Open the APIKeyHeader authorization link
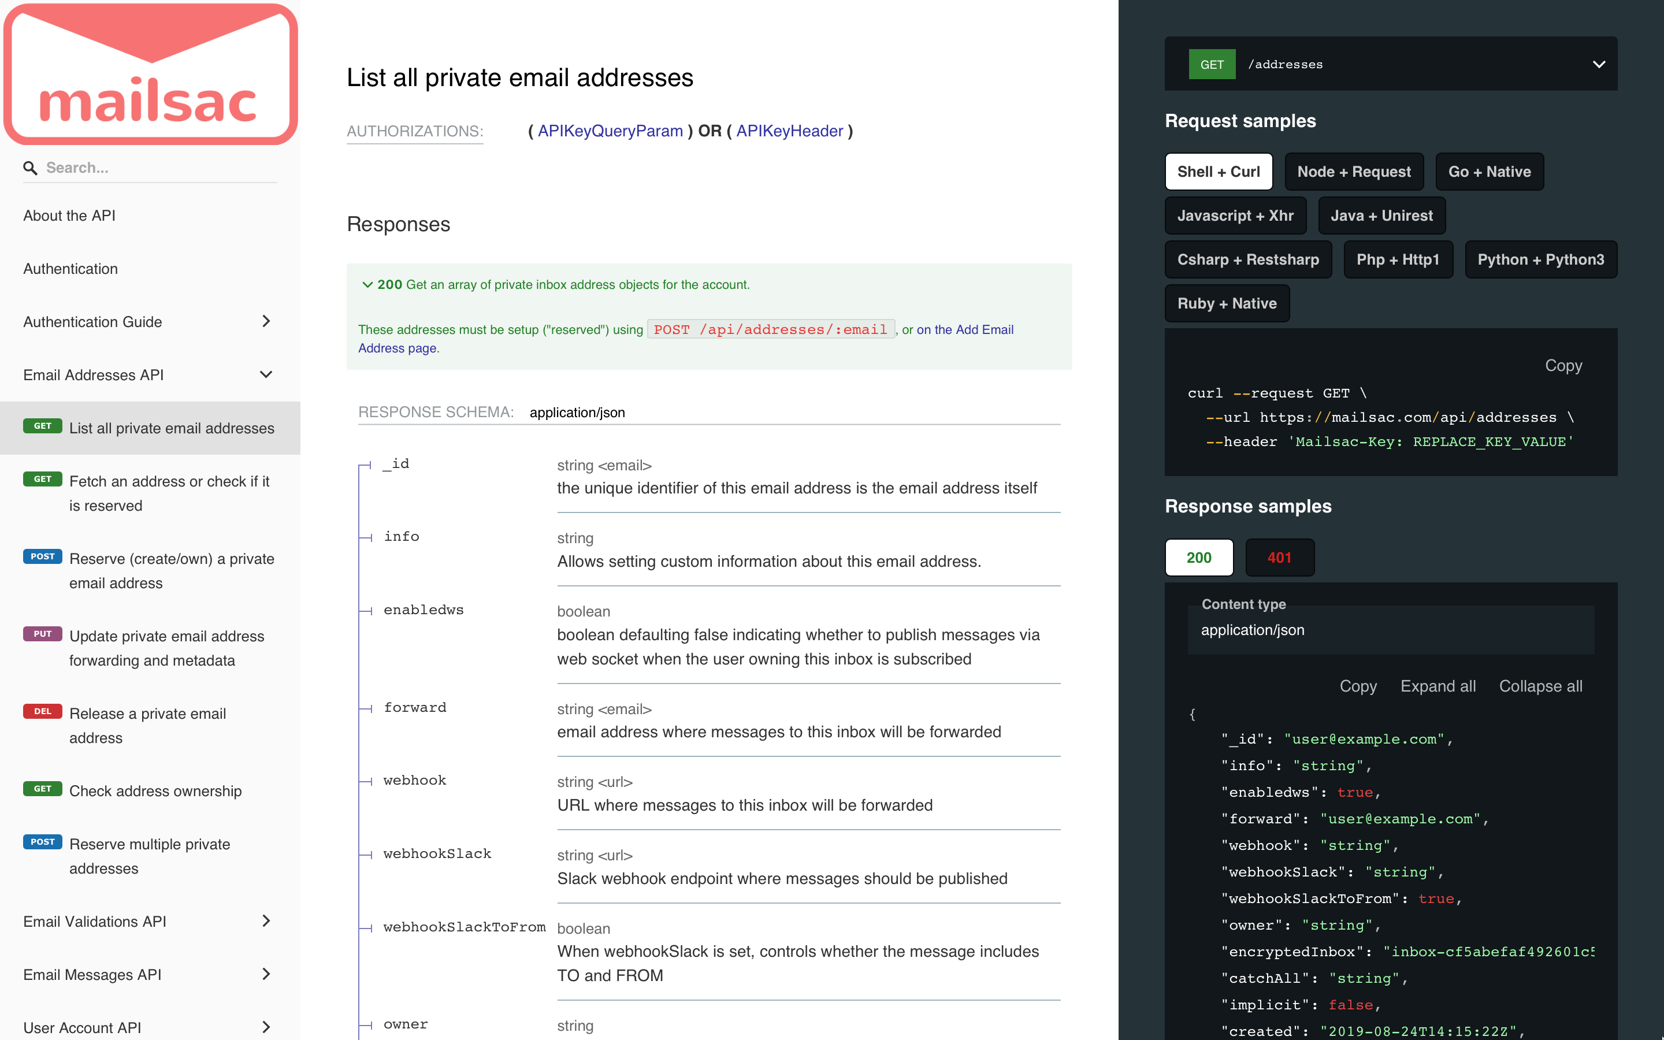 [790, 131]
